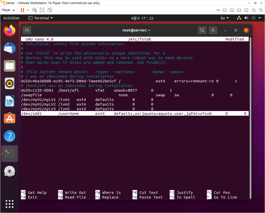Click the first VMware hard disk device icon
The width and height of the screenshot is (265, 213).
[x=225, y=10]
